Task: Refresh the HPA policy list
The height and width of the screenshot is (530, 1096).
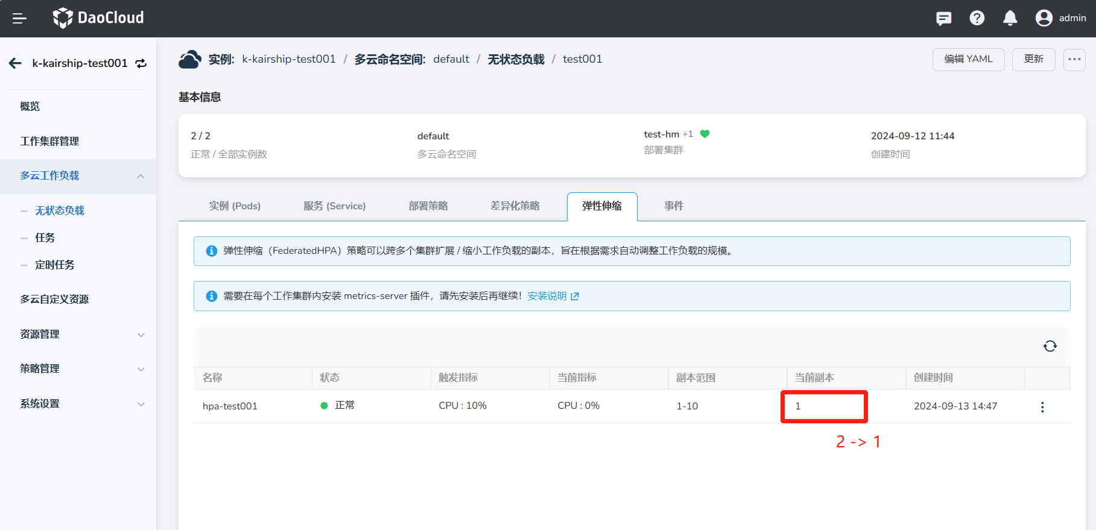Action: tap(1050, 346)
